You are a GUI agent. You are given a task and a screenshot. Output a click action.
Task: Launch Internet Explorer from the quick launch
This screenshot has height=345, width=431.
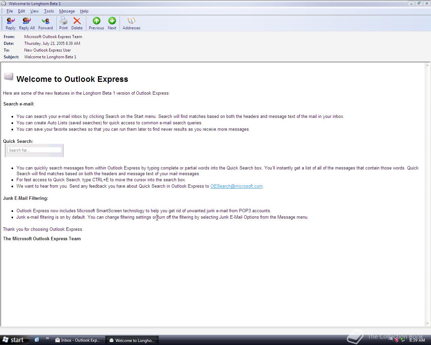[x=37, y=340]
